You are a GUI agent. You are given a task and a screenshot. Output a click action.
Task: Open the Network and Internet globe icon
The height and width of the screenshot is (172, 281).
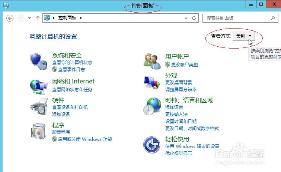tap(39, 87)
